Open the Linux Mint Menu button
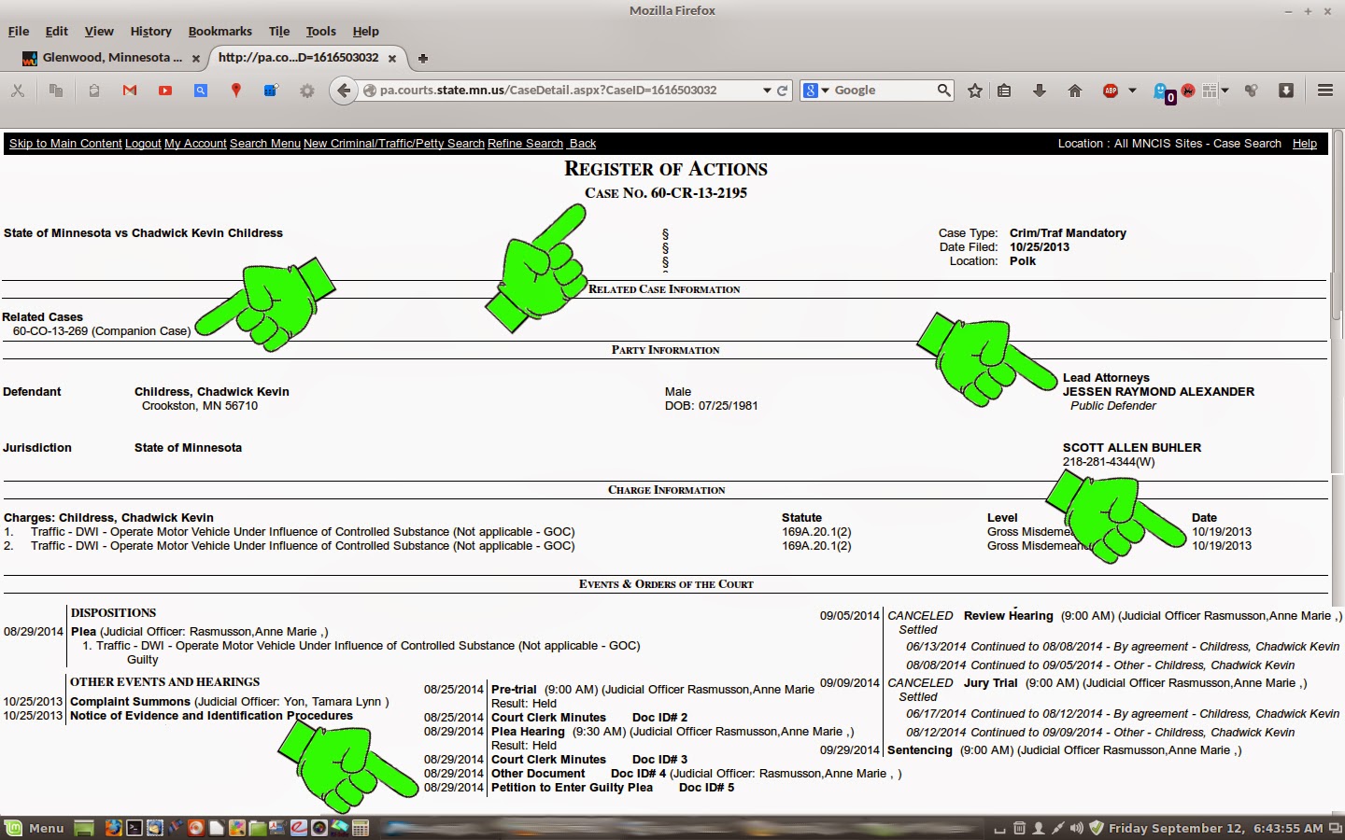This screenshot has width=1345, height=840. click(35, 828)
